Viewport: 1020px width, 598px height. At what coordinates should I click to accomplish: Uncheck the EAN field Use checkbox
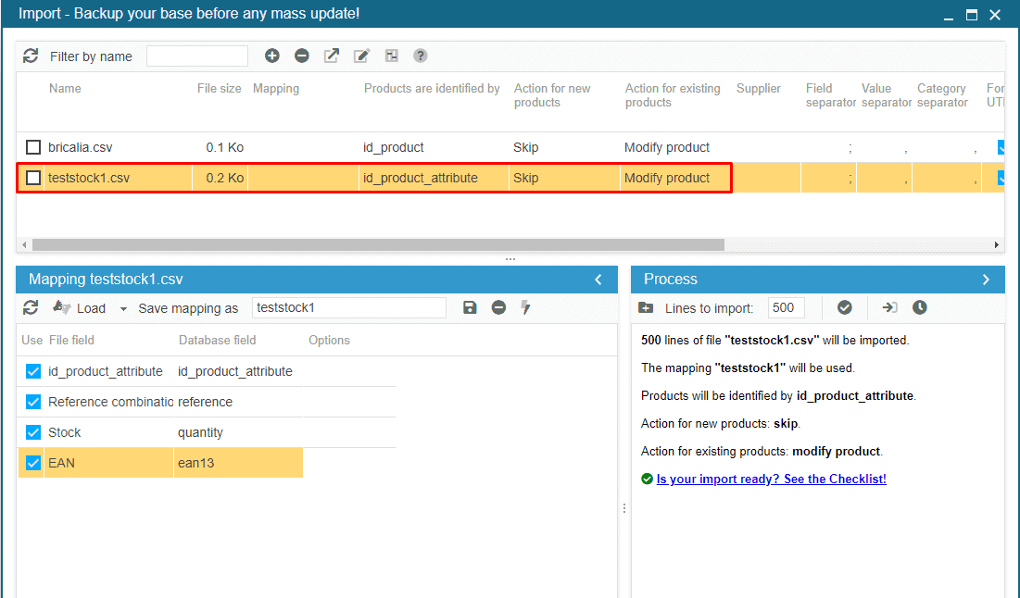pyautogui.click(x=33, y=463)
